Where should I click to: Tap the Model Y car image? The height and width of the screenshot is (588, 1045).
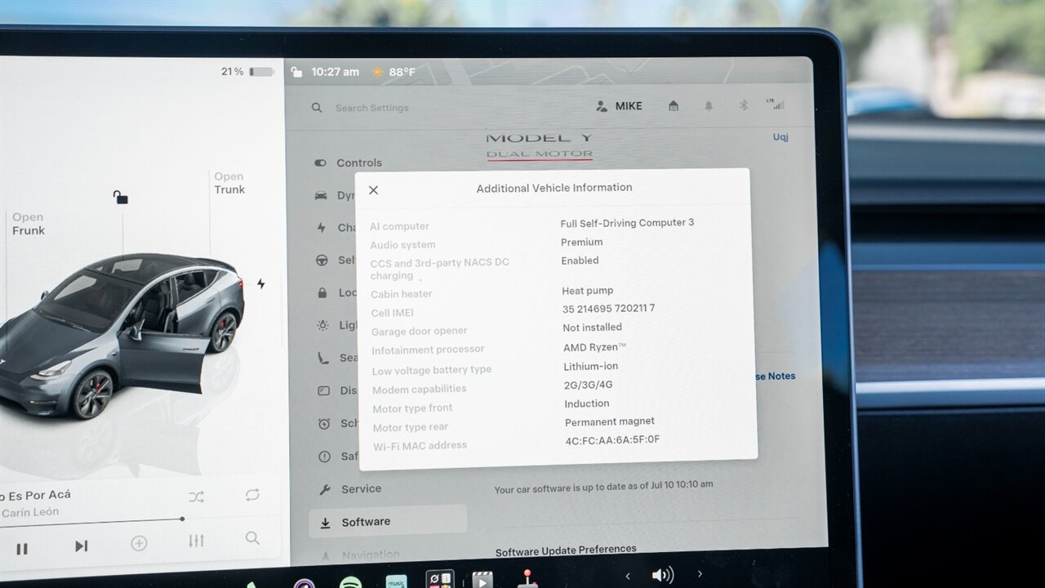point(122,335)
